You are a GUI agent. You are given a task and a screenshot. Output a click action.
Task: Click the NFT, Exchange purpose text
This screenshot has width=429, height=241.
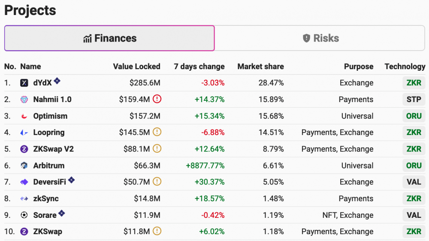pyautogui.click(x=348, y=215)
